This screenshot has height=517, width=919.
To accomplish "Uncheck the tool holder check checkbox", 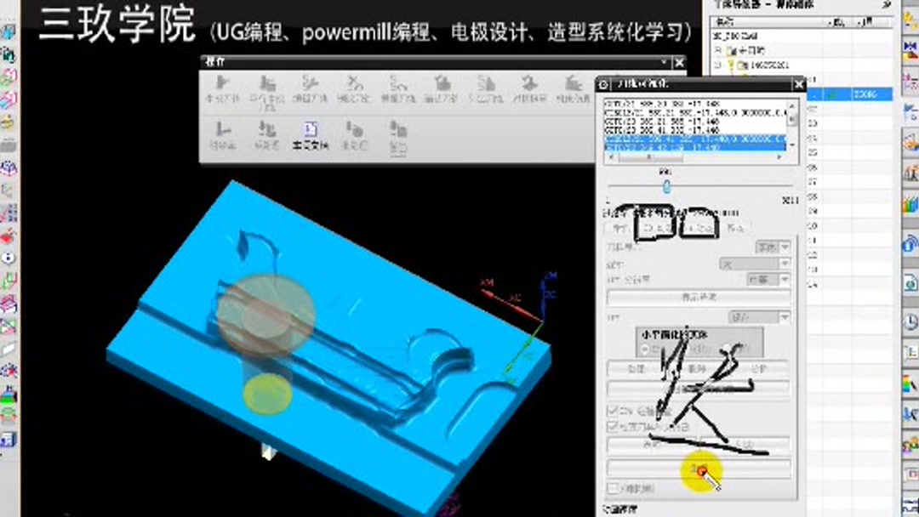I will coord(611,427).
